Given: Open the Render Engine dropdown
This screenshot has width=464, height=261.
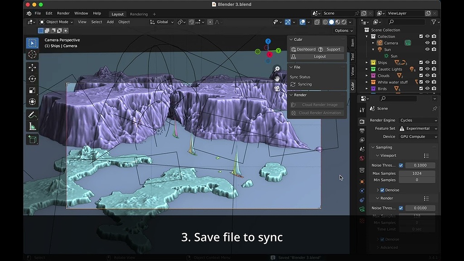Looking at the screenshot, I should click(418, 121).
